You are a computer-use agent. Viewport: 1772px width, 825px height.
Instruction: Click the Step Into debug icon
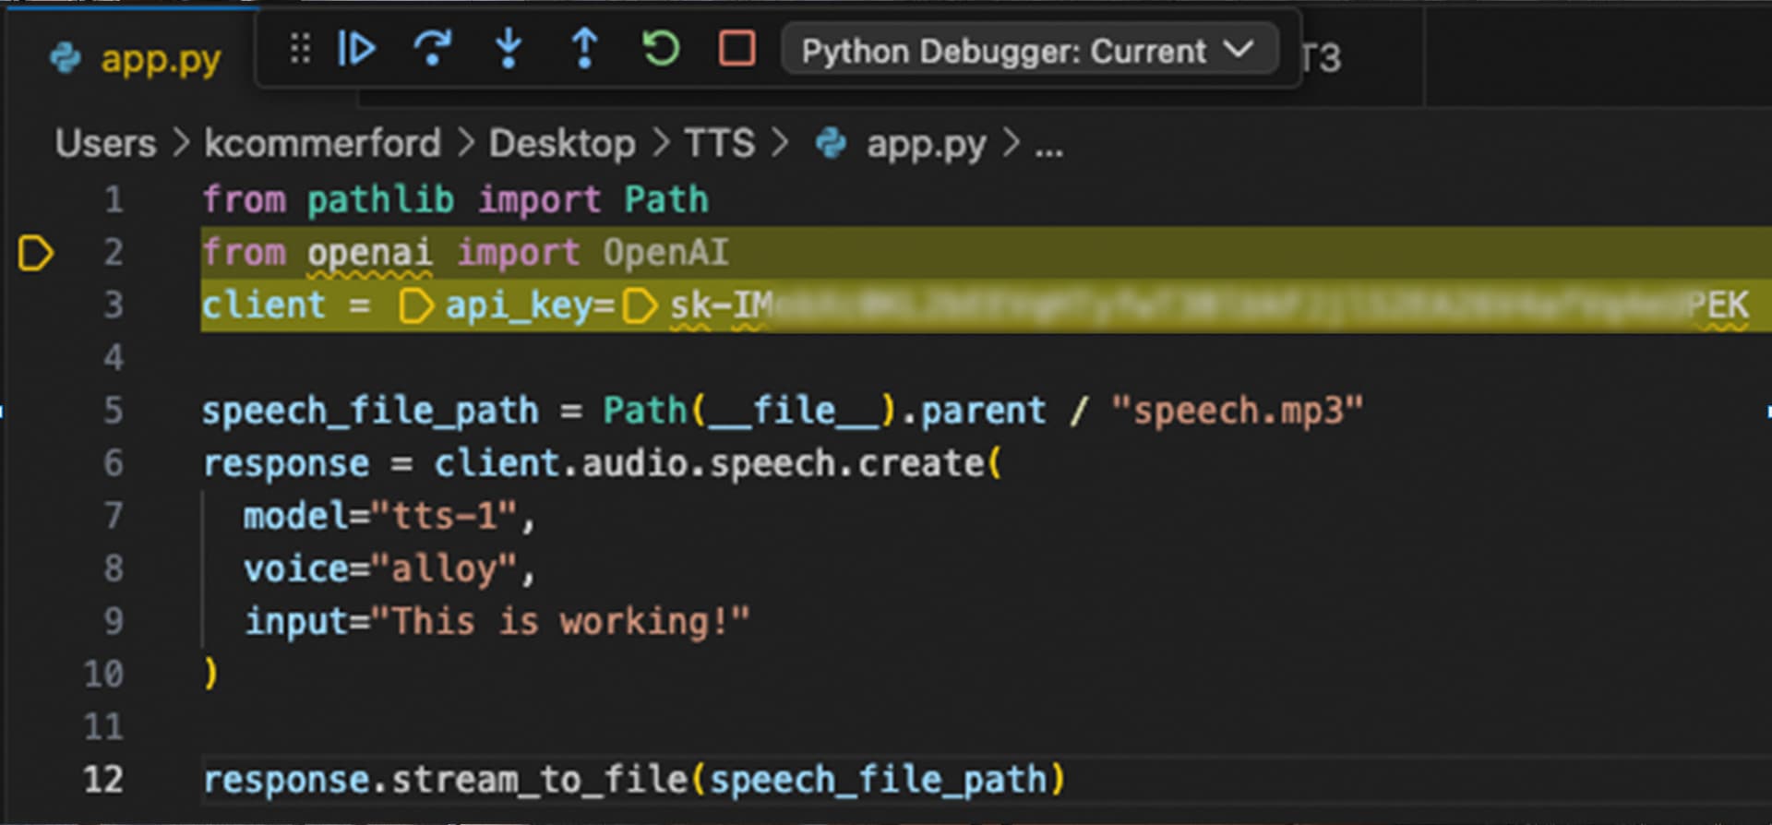(509, 49)
